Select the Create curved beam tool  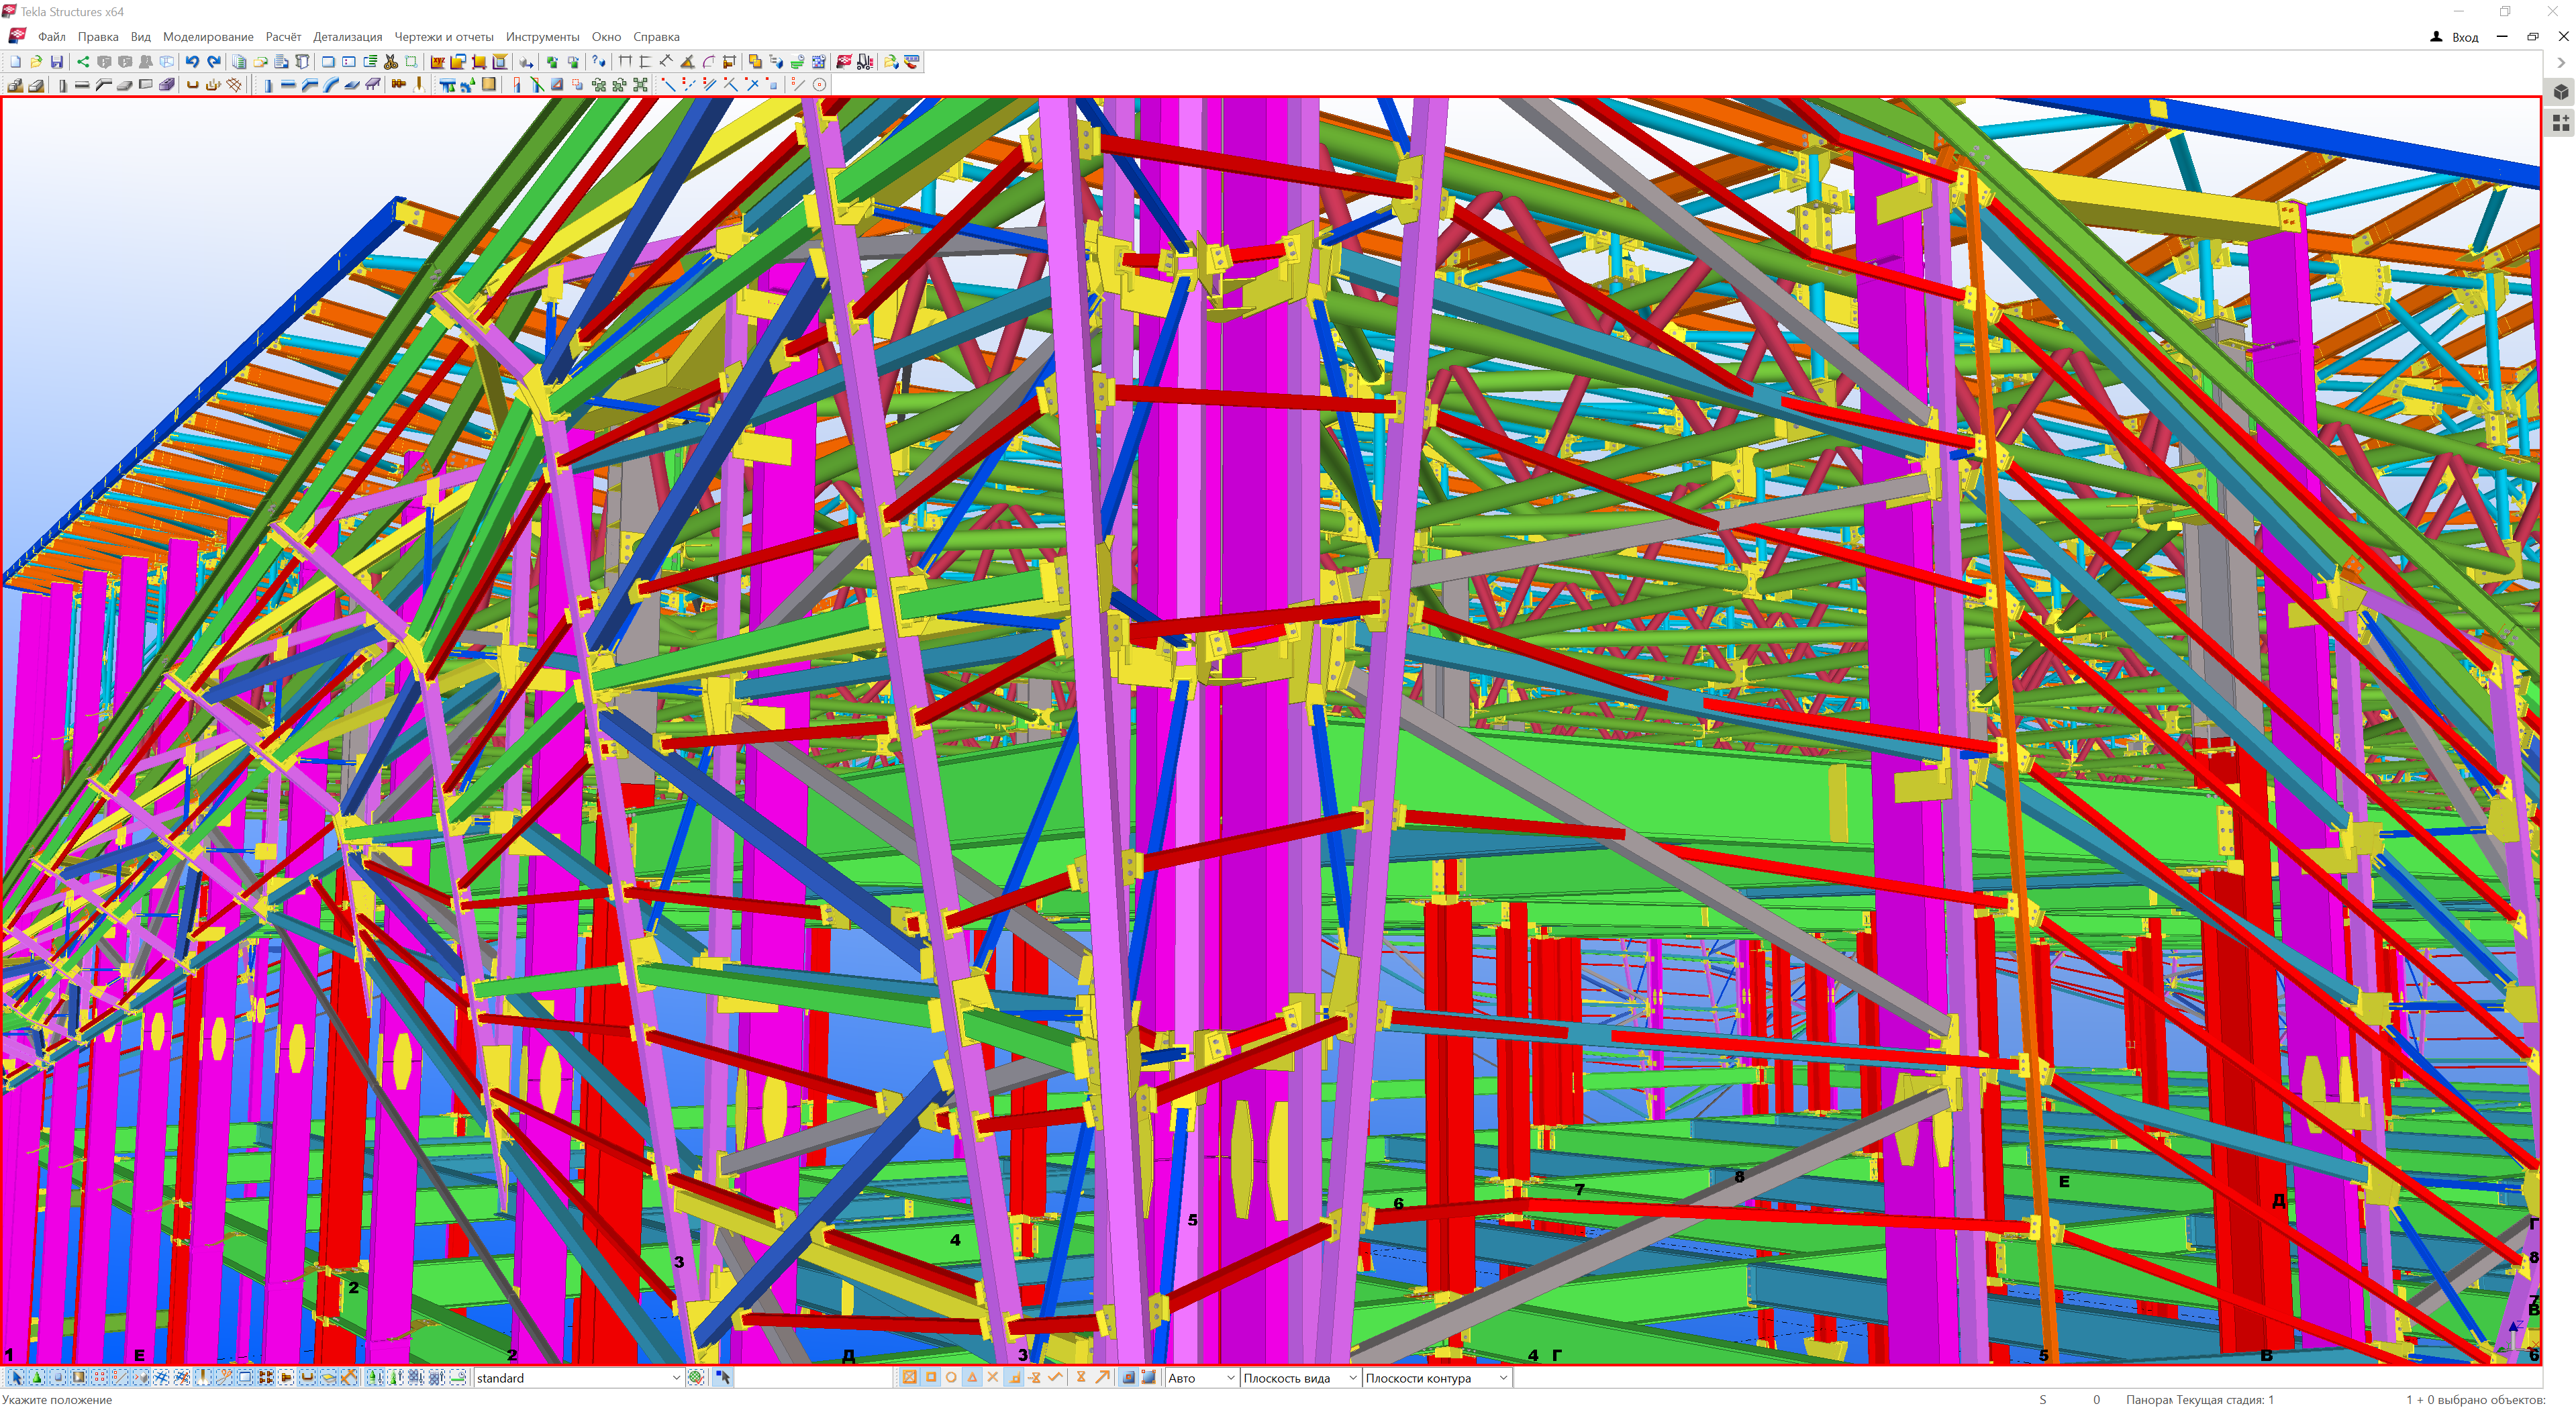(331, 85)
